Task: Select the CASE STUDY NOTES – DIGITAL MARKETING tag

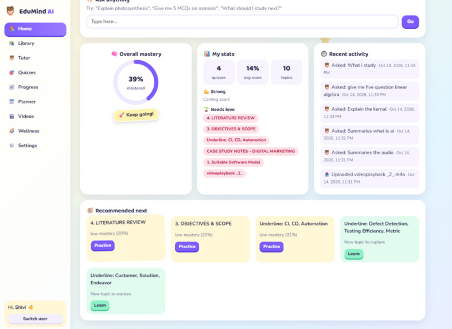Action: [251, 151]
